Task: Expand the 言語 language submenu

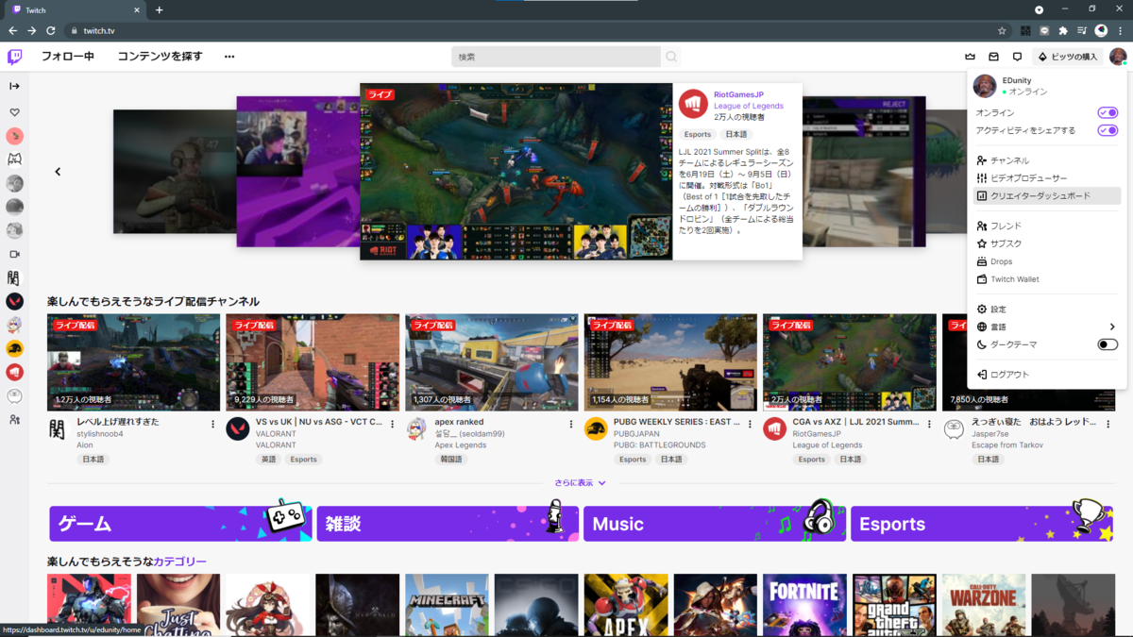Action: (x=1047, y=327)
